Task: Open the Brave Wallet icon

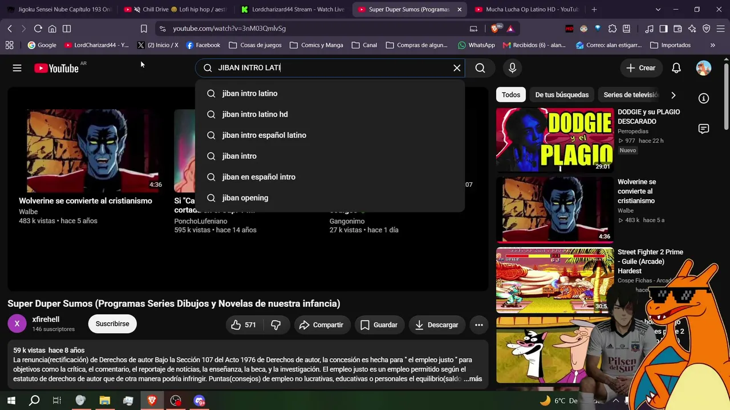Action: pyautogui.click(x=678, y=28)
